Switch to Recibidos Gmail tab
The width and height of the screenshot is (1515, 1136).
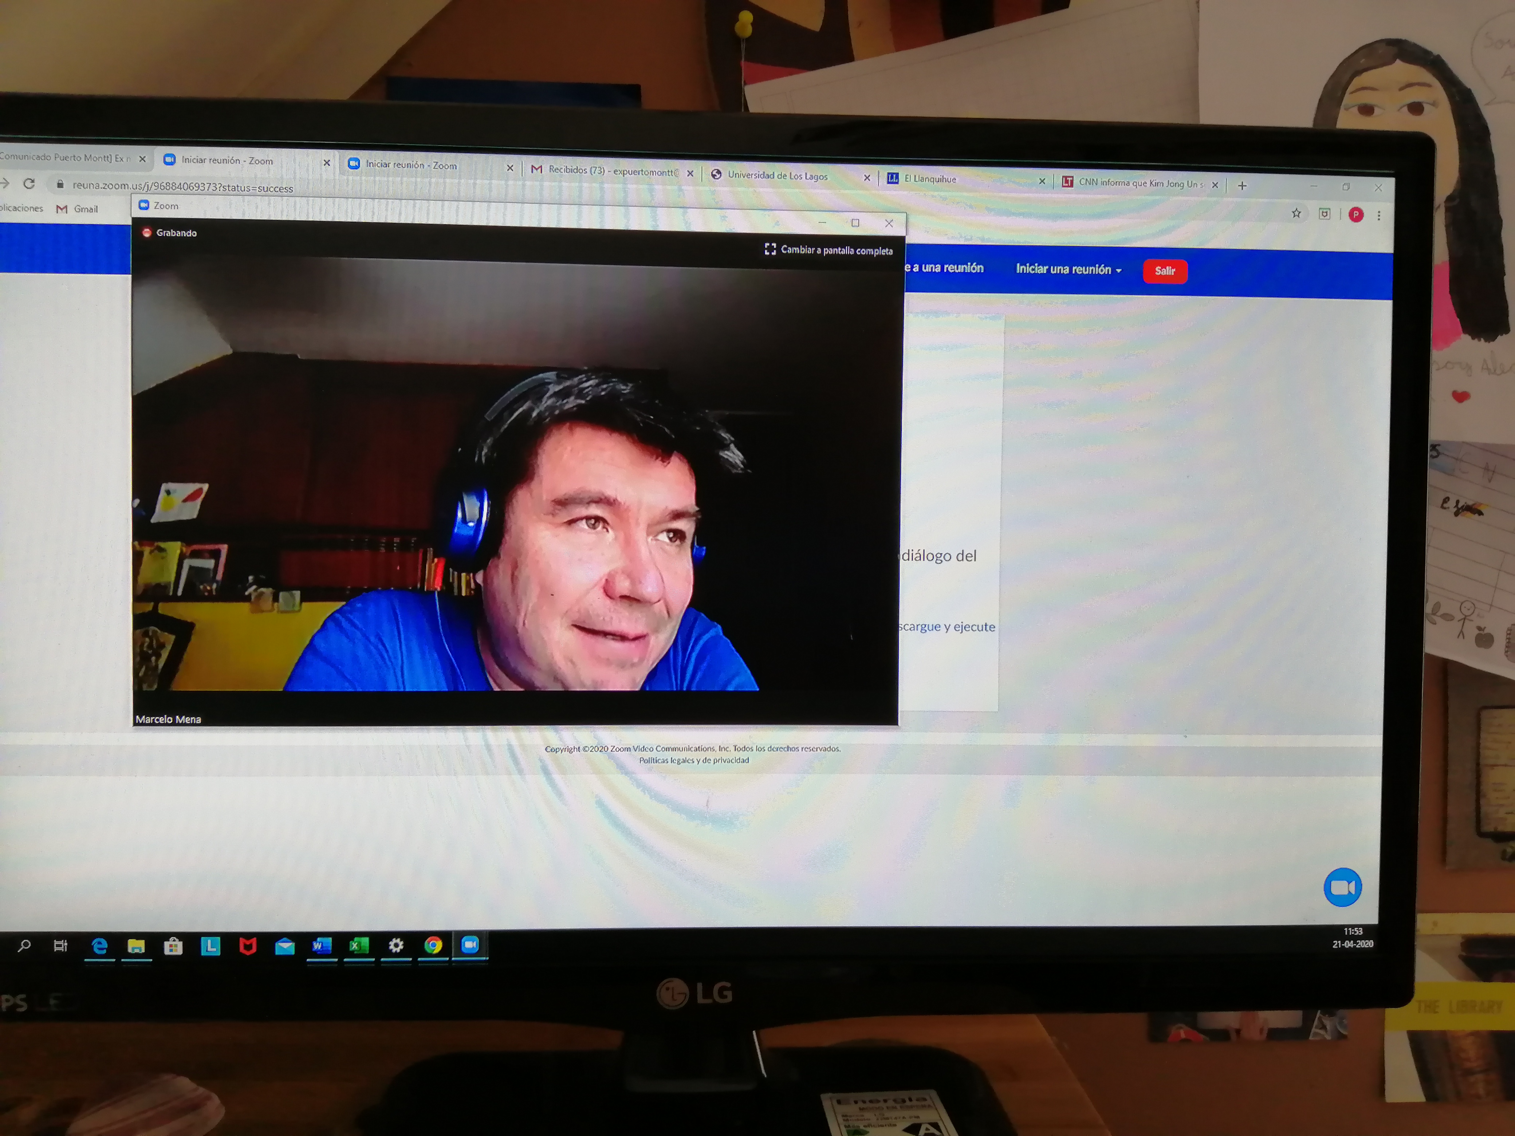[612, 171]
